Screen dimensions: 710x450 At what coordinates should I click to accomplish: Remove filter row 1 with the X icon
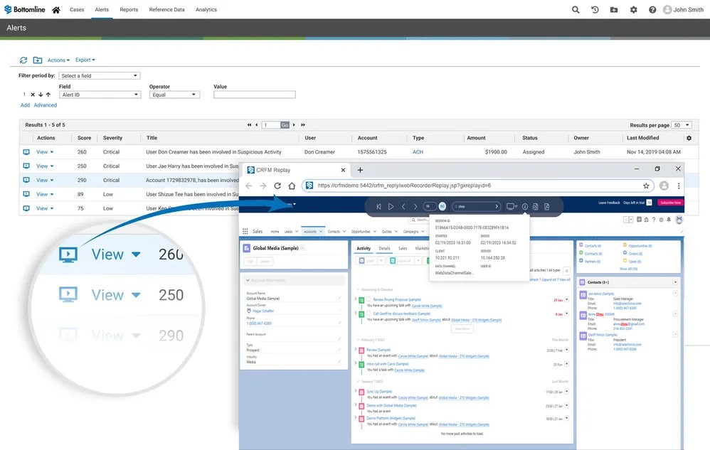[x=33, y=95]
